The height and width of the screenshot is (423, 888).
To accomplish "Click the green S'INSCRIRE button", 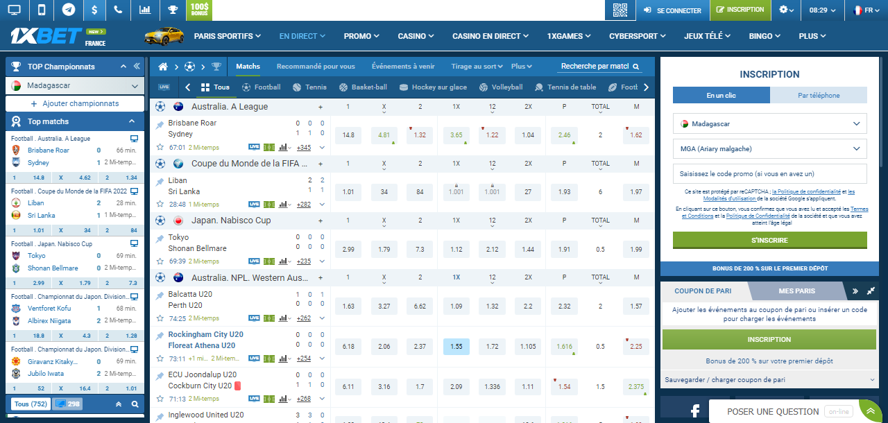I will coord(770,240).
